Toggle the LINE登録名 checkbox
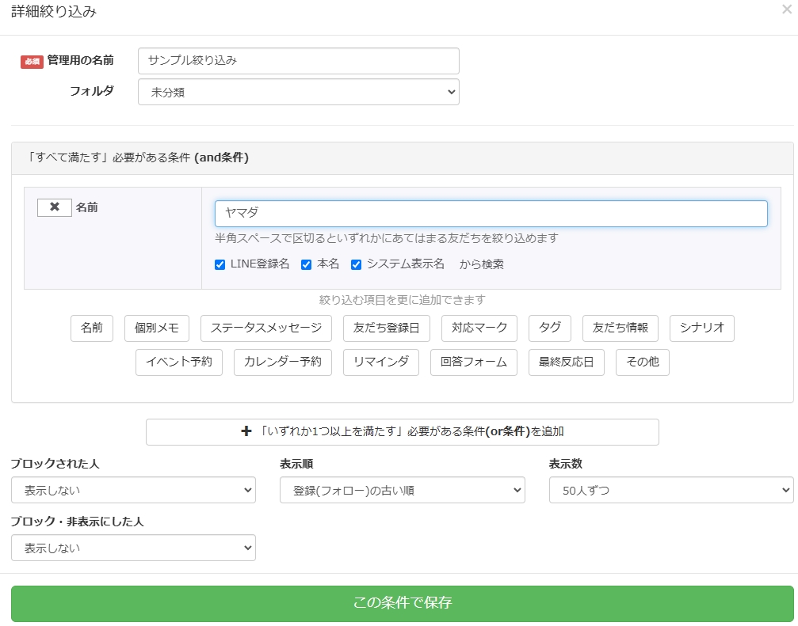 (x=220, y=264)
